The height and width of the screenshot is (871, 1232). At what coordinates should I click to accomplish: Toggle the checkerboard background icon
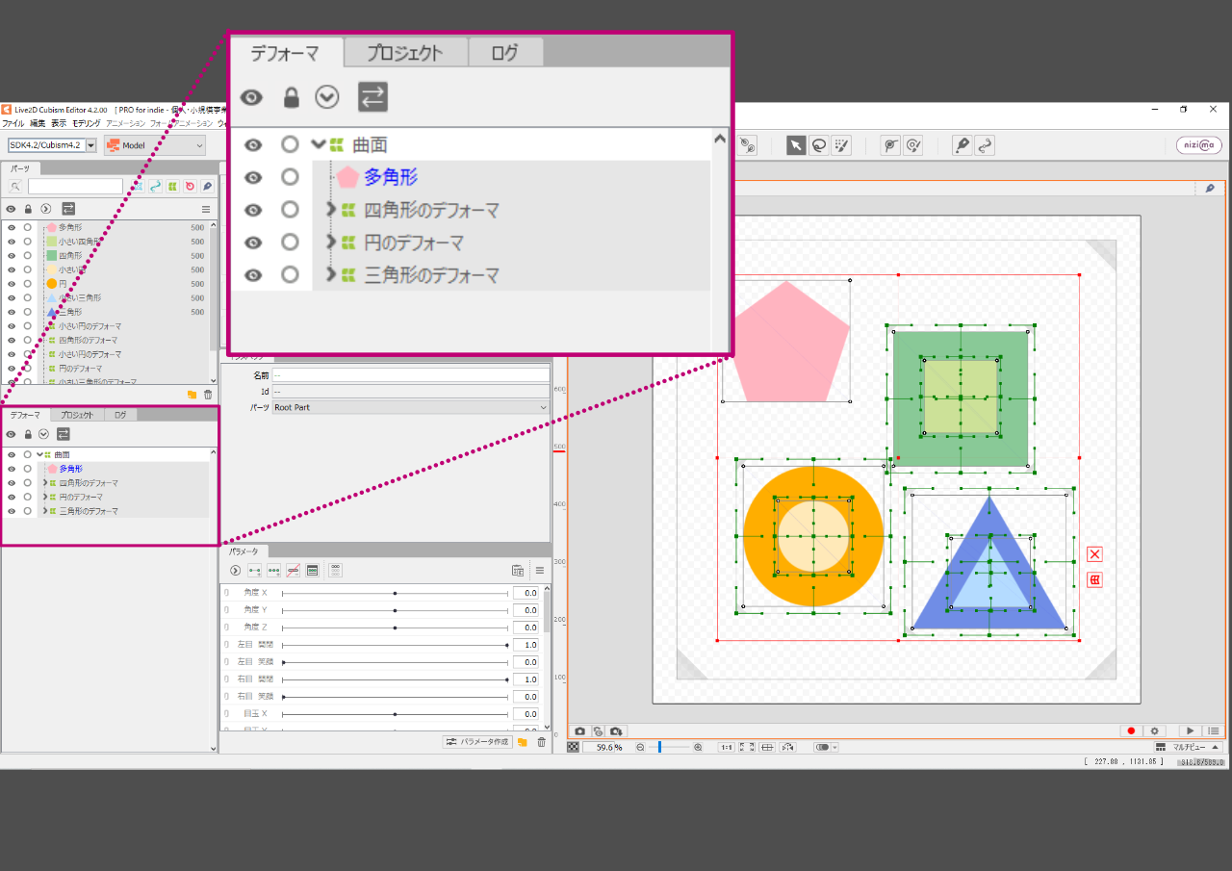574,747
